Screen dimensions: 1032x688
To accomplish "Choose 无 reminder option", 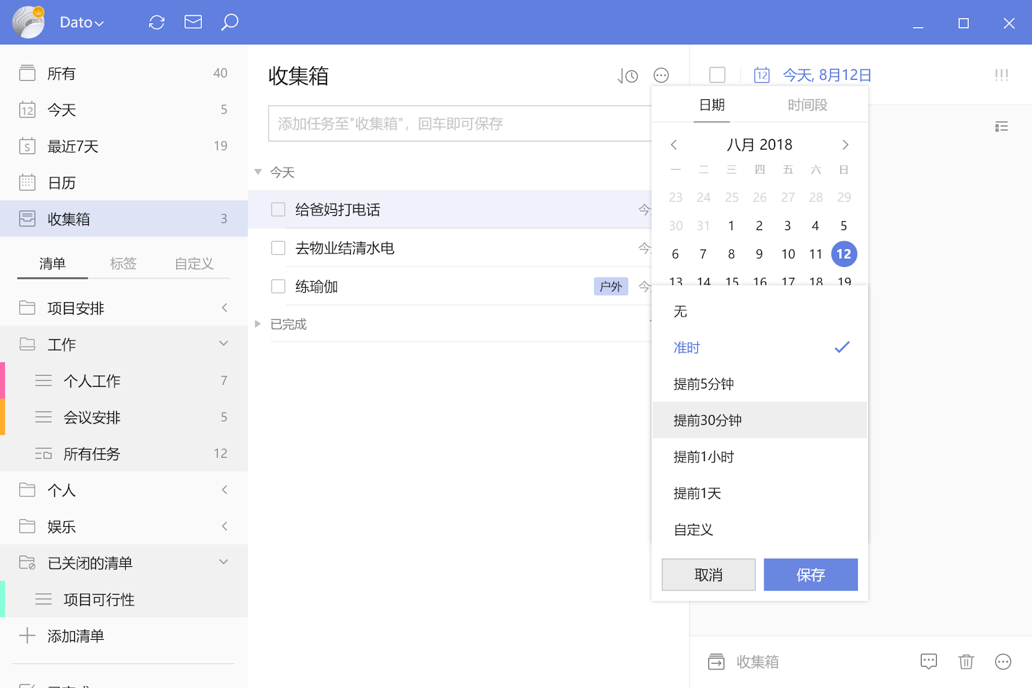I will tap(760, 311).
